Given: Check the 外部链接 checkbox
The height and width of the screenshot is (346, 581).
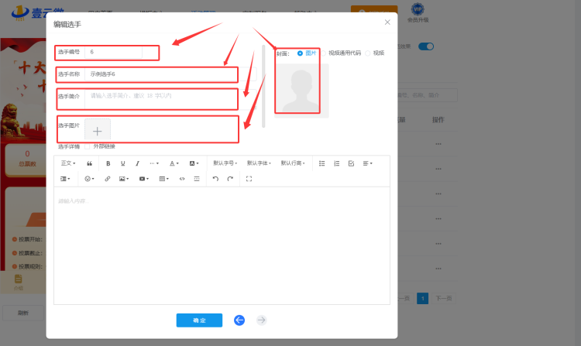Looking at the screenshot, I should (88, 146).
